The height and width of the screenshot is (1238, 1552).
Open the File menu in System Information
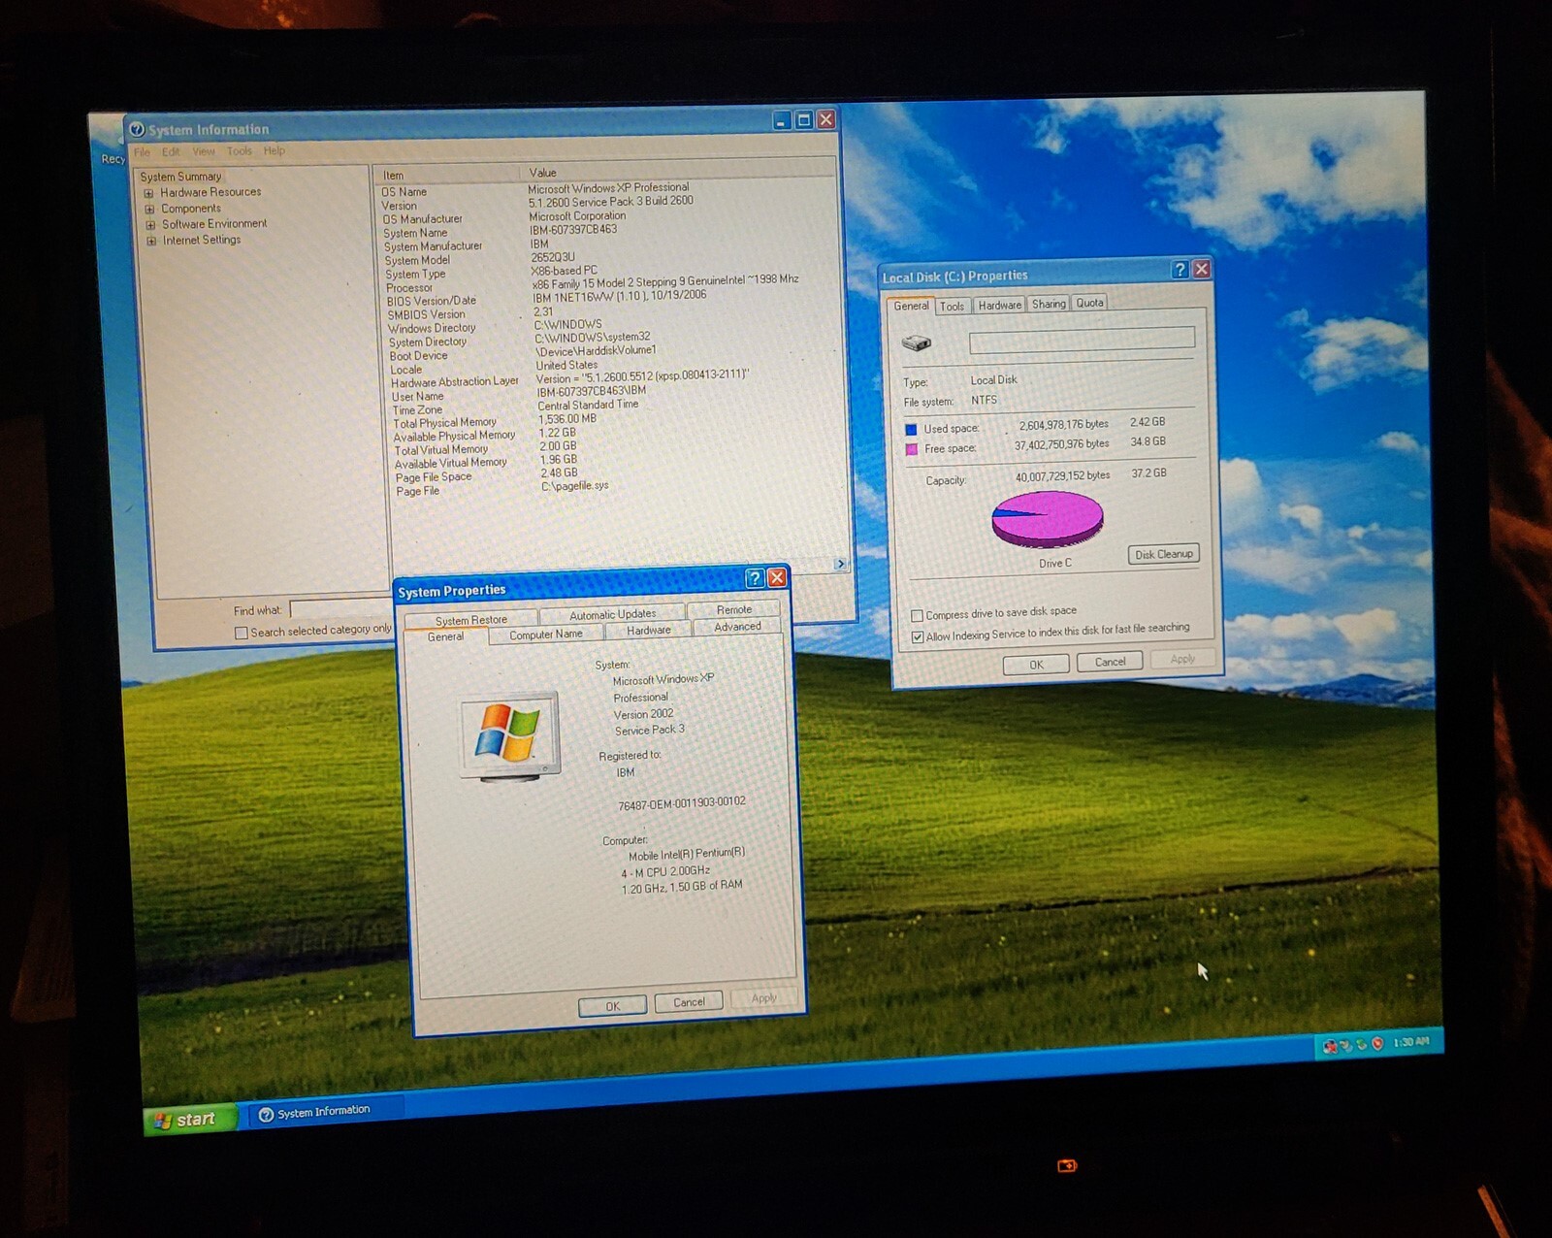pos(142,152)
